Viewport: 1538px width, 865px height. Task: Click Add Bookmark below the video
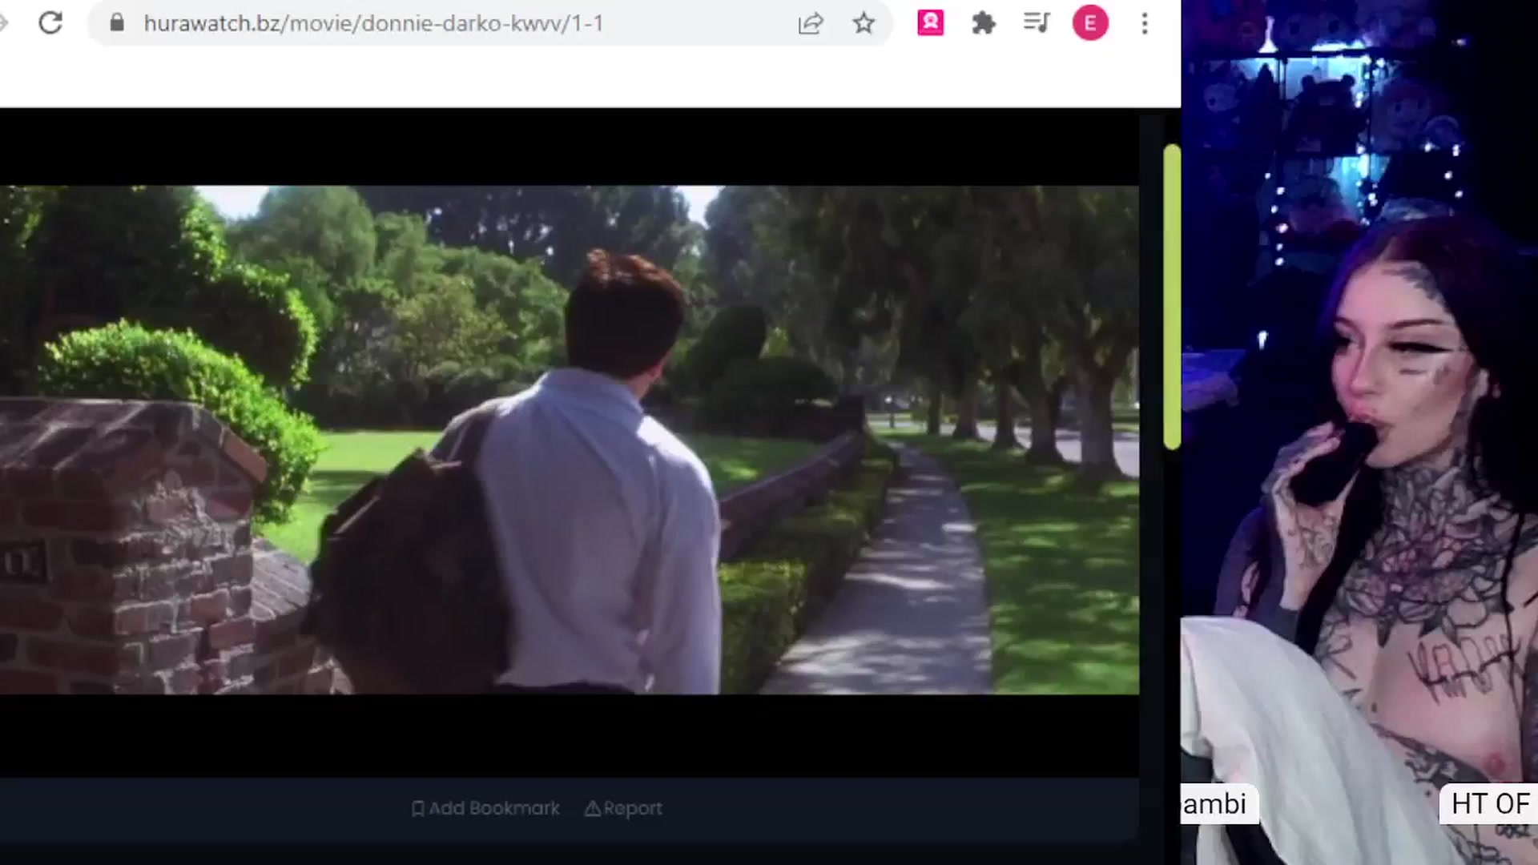[x=485, y=808]
